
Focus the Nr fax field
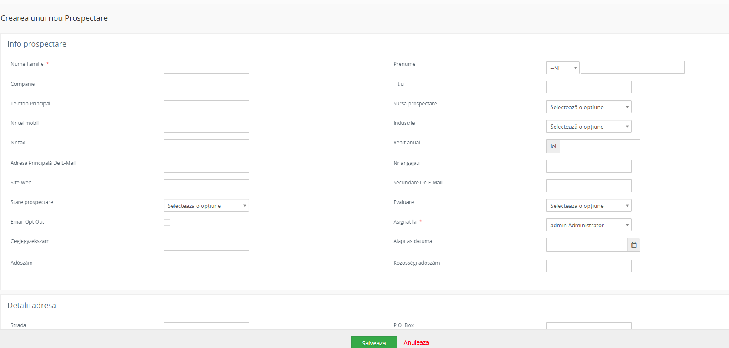(206, 146)
